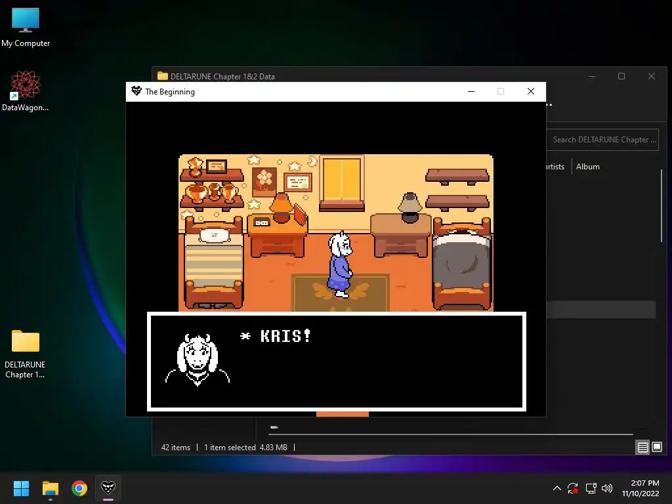The width and height of the screenshot is (672, 504).
Task: Switch Explorer to details view icon
Action: [643, 448]
